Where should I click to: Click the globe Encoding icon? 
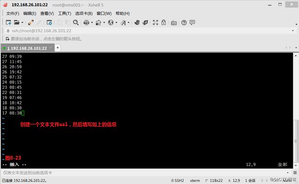[110, 23]
